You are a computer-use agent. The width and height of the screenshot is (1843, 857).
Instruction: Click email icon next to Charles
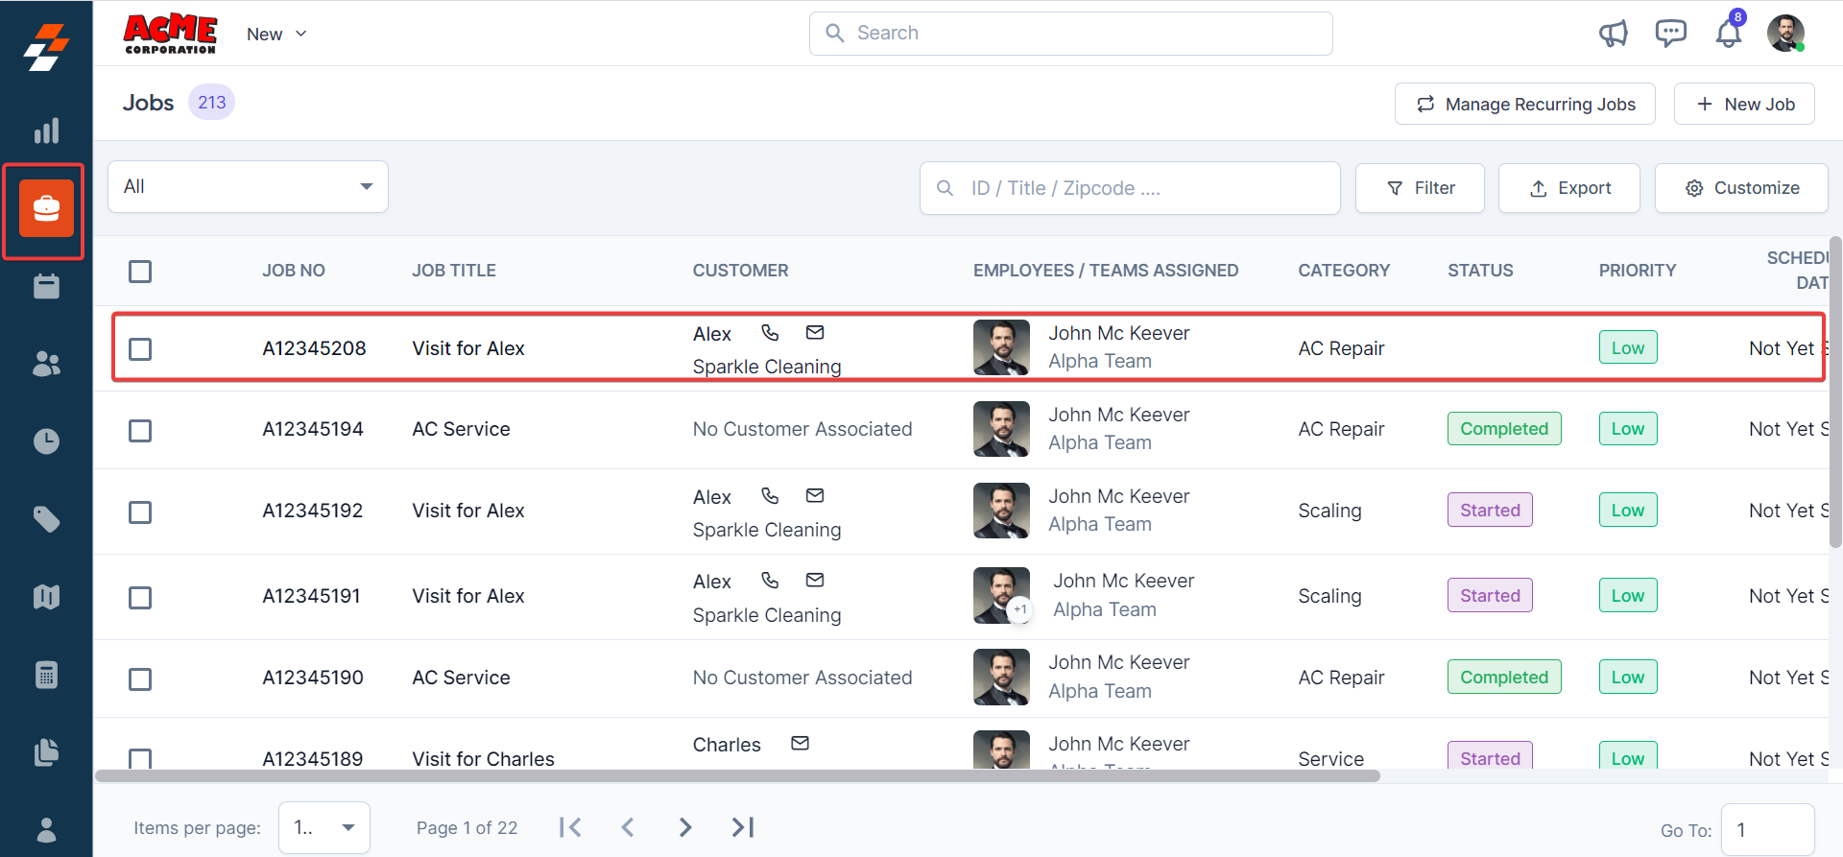[800, 744]
